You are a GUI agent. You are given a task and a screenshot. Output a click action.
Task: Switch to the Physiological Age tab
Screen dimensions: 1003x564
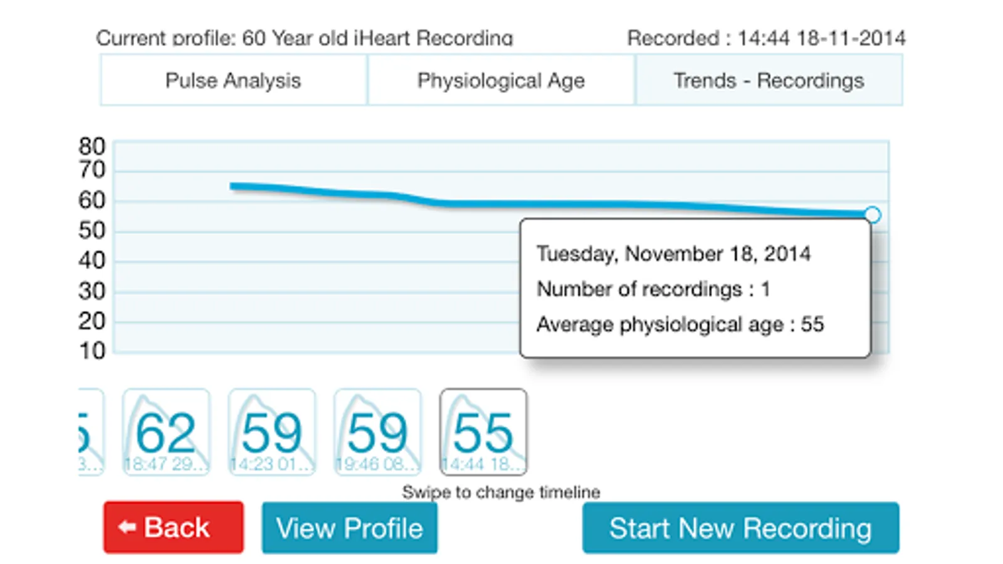click(501, 80)
